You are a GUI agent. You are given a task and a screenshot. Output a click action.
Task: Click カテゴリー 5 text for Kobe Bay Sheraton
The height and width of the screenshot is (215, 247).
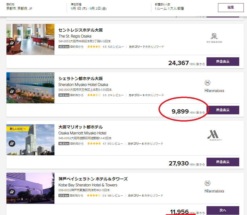coord(145,195)
